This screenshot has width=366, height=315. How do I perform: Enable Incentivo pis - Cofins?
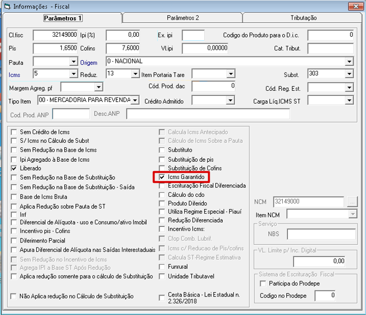tap(14, 231)
